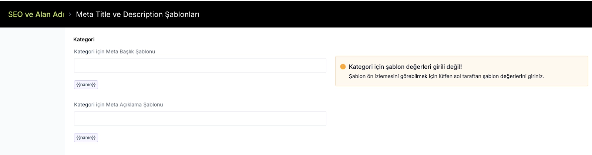
Task: Click the 'şablon değerleri girili değil!' warning title
Action: [405, 67]
